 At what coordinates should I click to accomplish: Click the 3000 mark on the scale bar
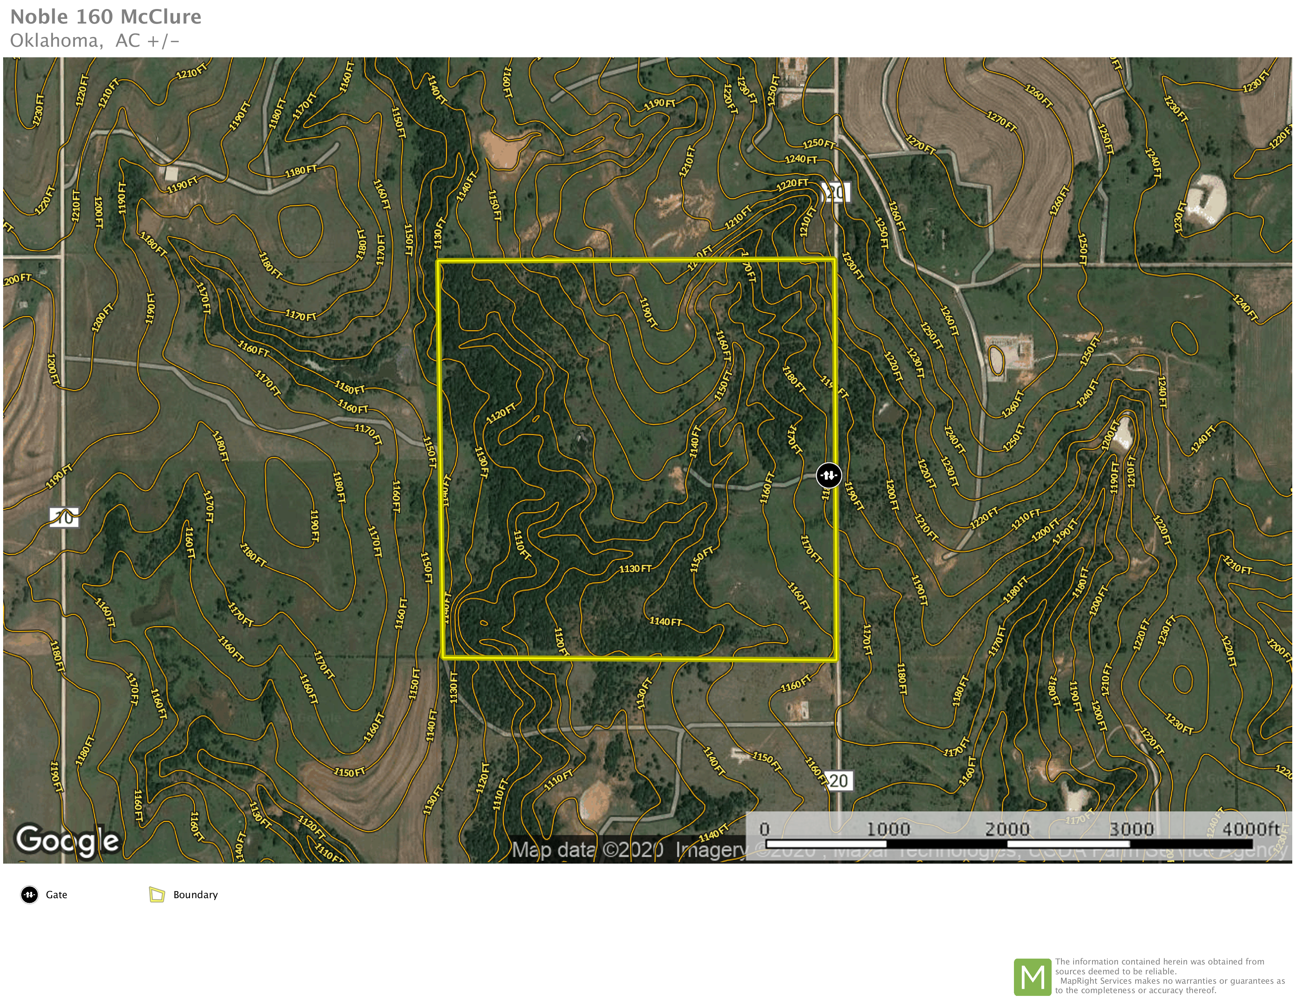coord(1131,829)
